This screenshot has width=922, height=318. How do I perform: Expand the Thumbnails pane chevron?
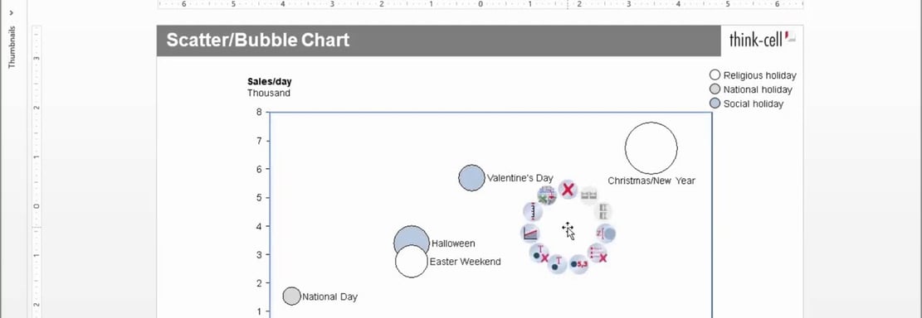point(12,12)
